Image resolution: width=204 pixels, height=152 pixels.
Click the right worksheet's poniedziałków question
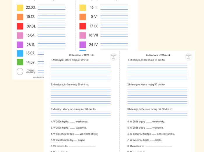point(151,134)
